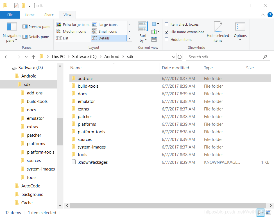This screenshot has height=217, width=274.
Task: Click the horizontal scrollbar in file list
Action: point(168,205)
